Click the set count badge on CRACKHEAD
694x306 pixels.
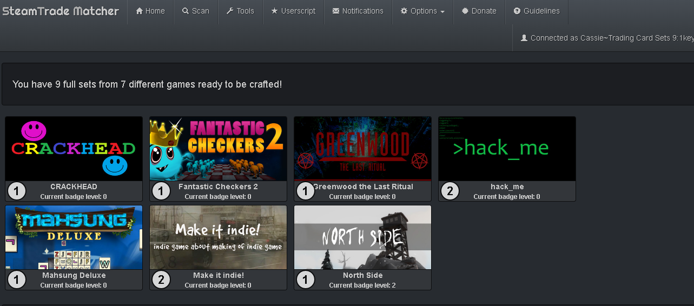point(17,191)
